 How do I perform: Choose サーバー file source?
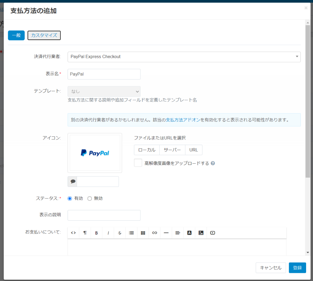(x=172, y=150)
